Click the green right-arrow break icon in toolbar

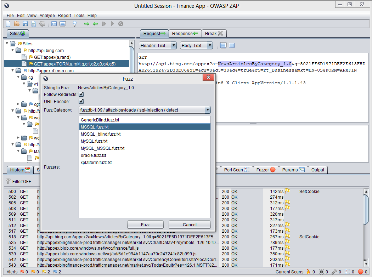[87, 24]
